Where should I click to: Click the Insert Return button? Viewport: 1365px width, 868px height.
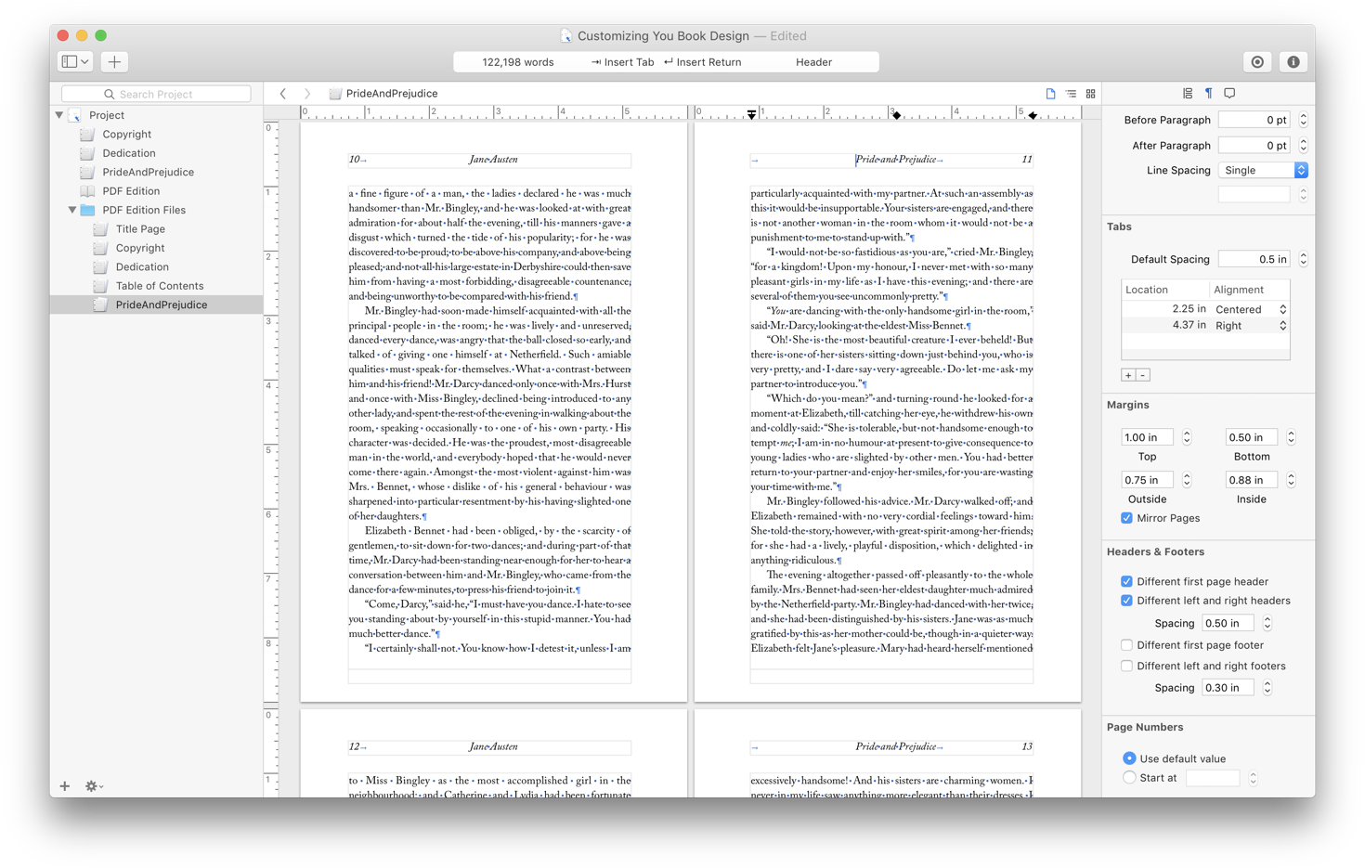[703, 62]
